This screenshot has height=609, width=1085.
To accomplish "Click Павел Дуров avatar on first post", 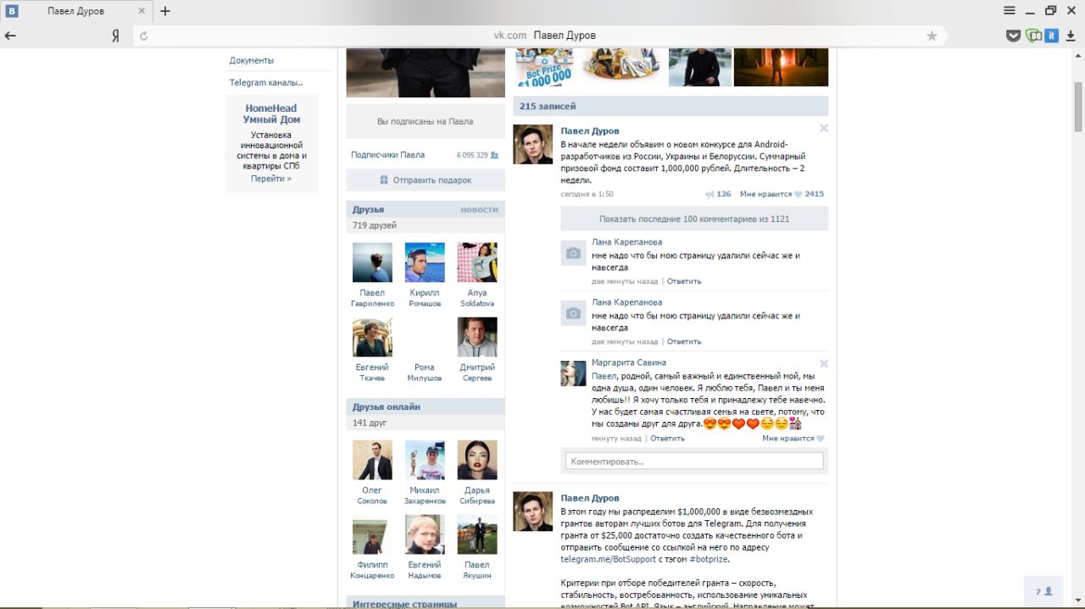I will pos(533,144).
